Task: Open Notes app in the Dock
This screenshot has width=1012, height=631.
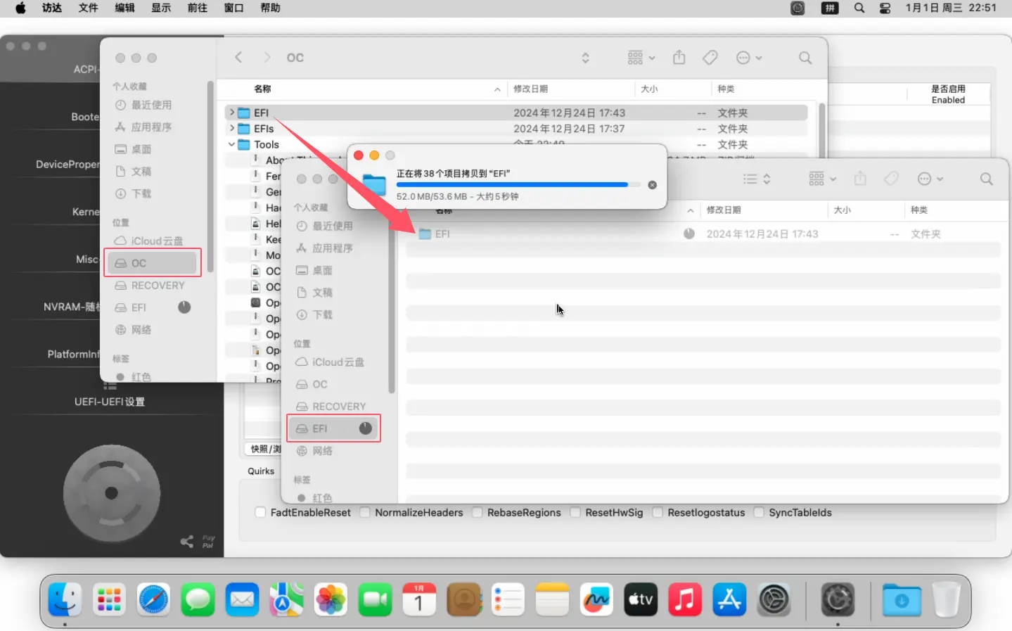Action: pos(552,600)
